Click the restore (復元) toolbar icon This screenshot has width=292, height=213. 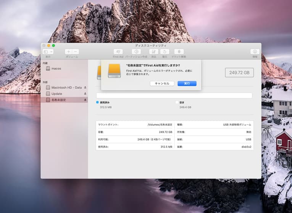[x=165, y=52]
